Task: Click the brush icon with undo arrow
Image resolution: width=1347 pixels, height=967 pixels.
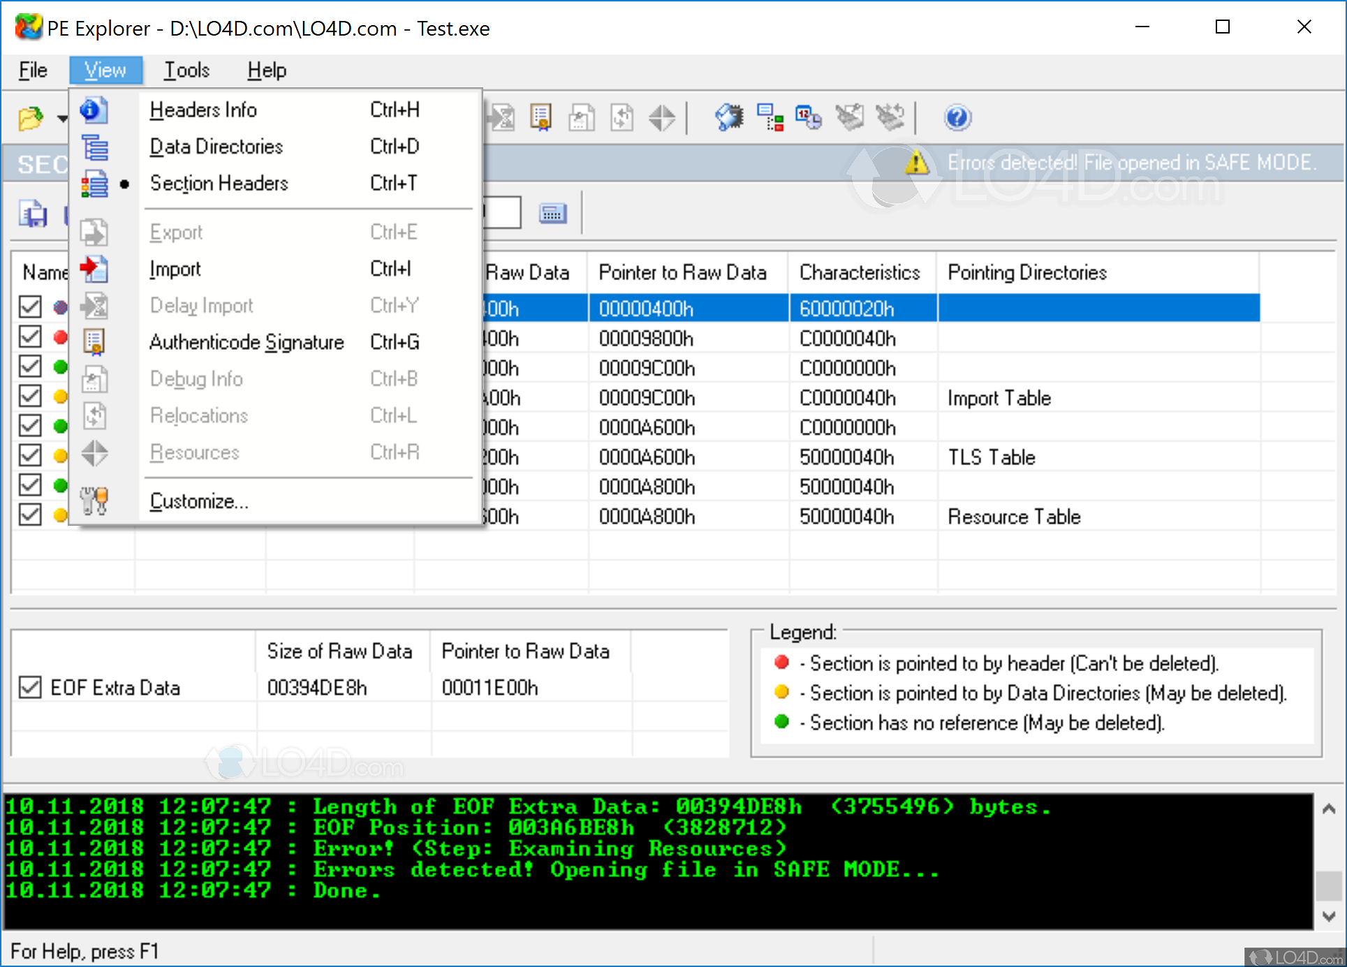Action: point(890,117)
